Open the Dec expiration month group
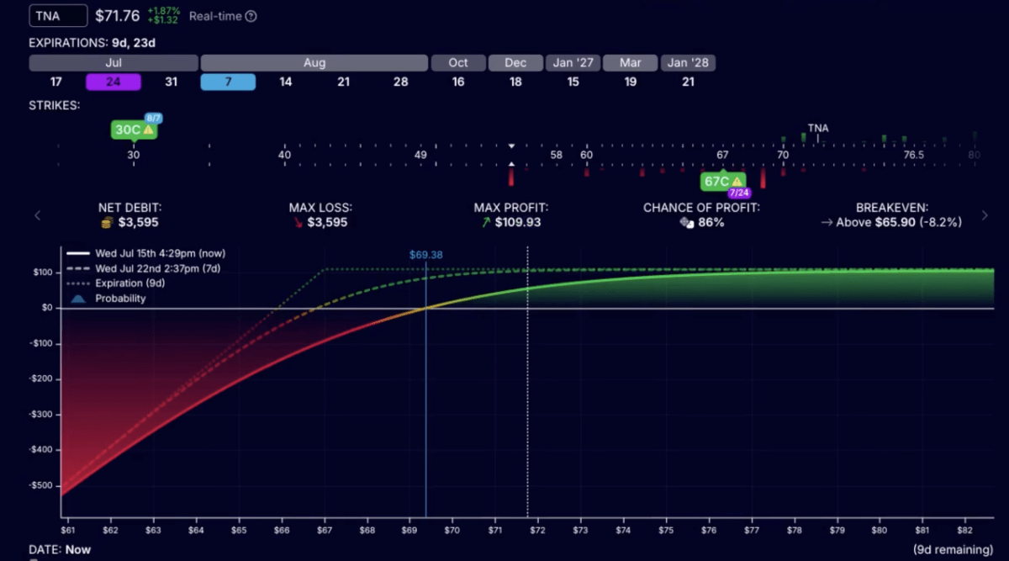This screenshot has height=561, width=1009. coord(515,63)
